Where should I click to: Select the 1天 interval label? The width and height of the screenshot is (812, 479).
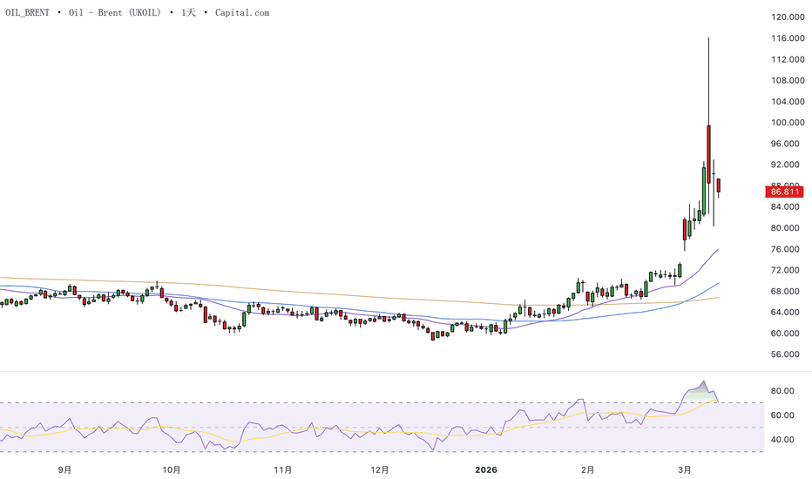click(x=188, y=12)
